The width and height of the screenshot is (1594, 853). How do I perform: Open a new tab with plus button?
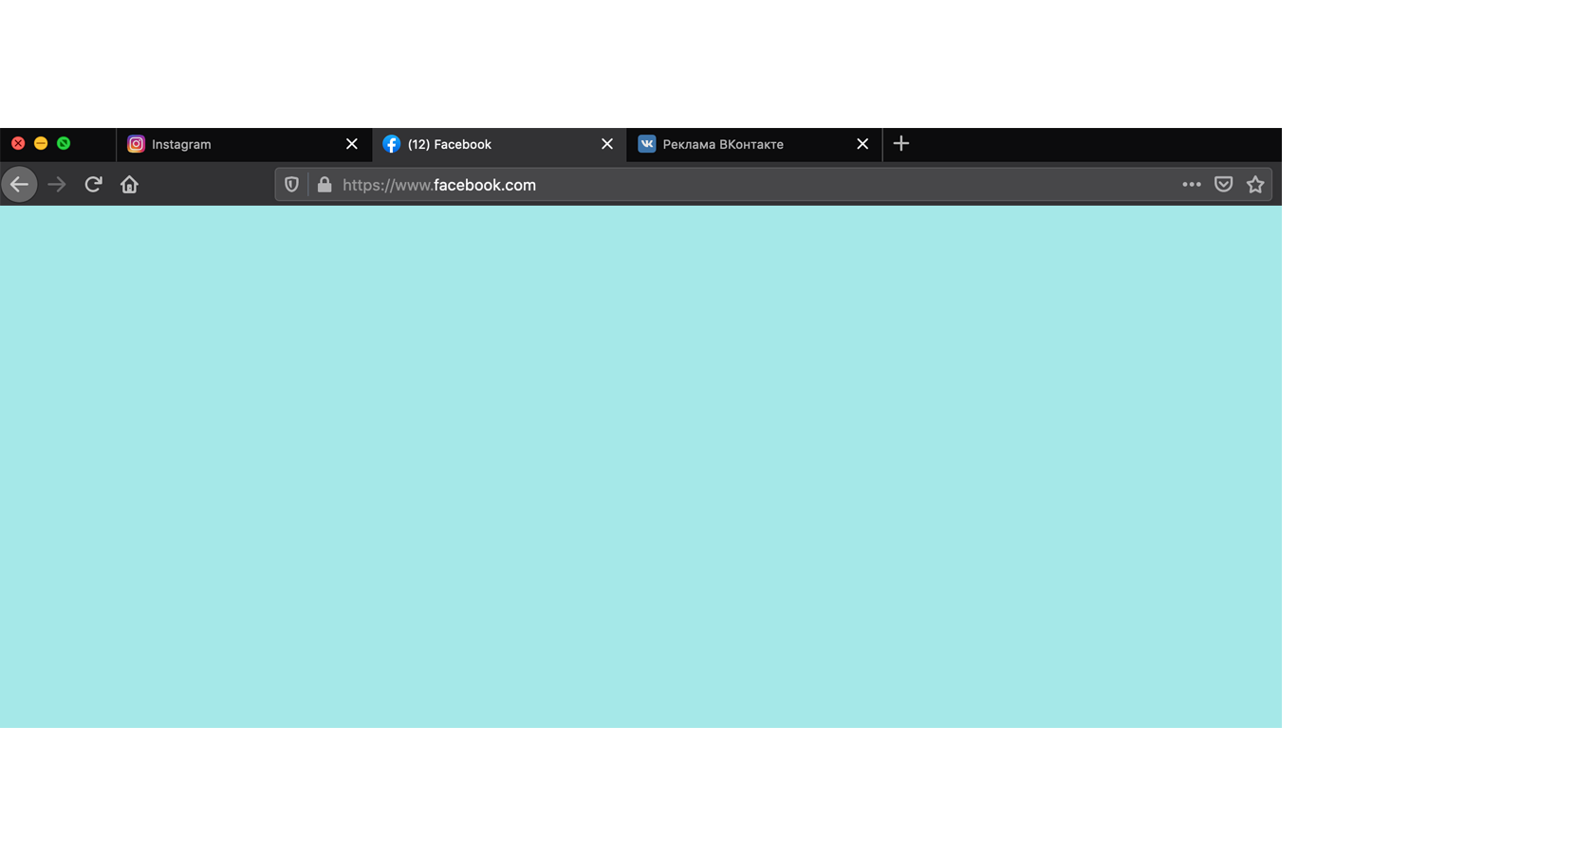point(901,143)
